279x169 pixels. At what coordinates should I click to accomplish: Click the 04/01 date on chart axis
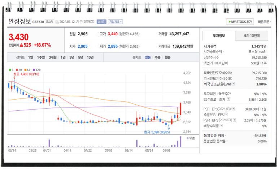pyautogui.click(x=47, y=151)
